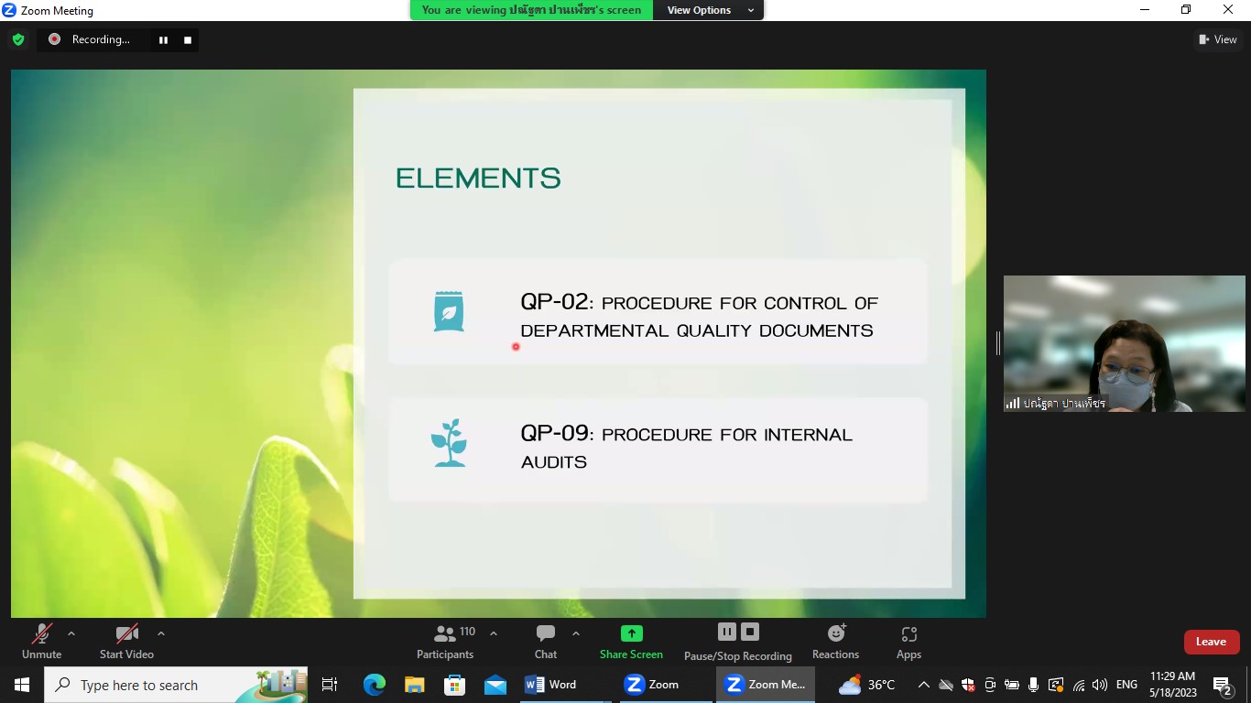
Task: Stop recording from the top-left indicator
Action: pyautogui.click(x=188, y=39)
